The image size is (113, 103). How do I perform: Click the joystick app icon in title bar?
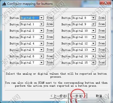click(4, 4)
